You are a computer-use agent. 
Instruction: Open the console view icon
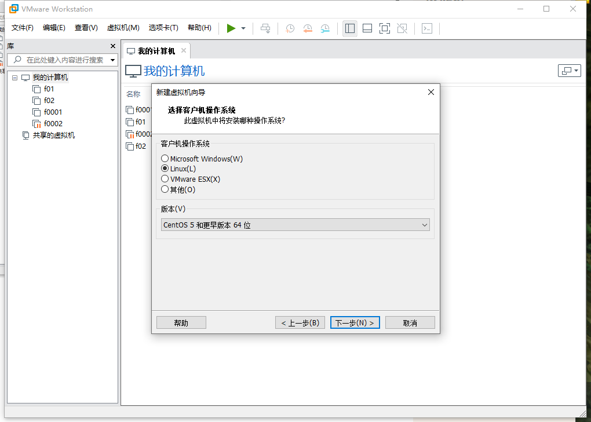427,28
